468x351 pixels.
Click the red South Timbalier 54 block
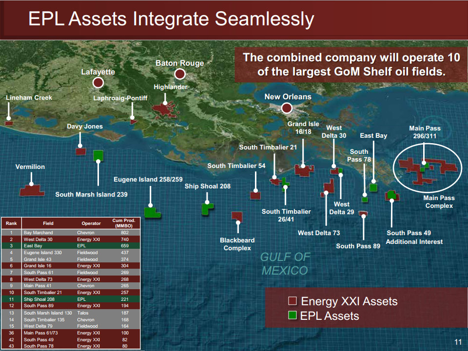[x=255, y=195]
